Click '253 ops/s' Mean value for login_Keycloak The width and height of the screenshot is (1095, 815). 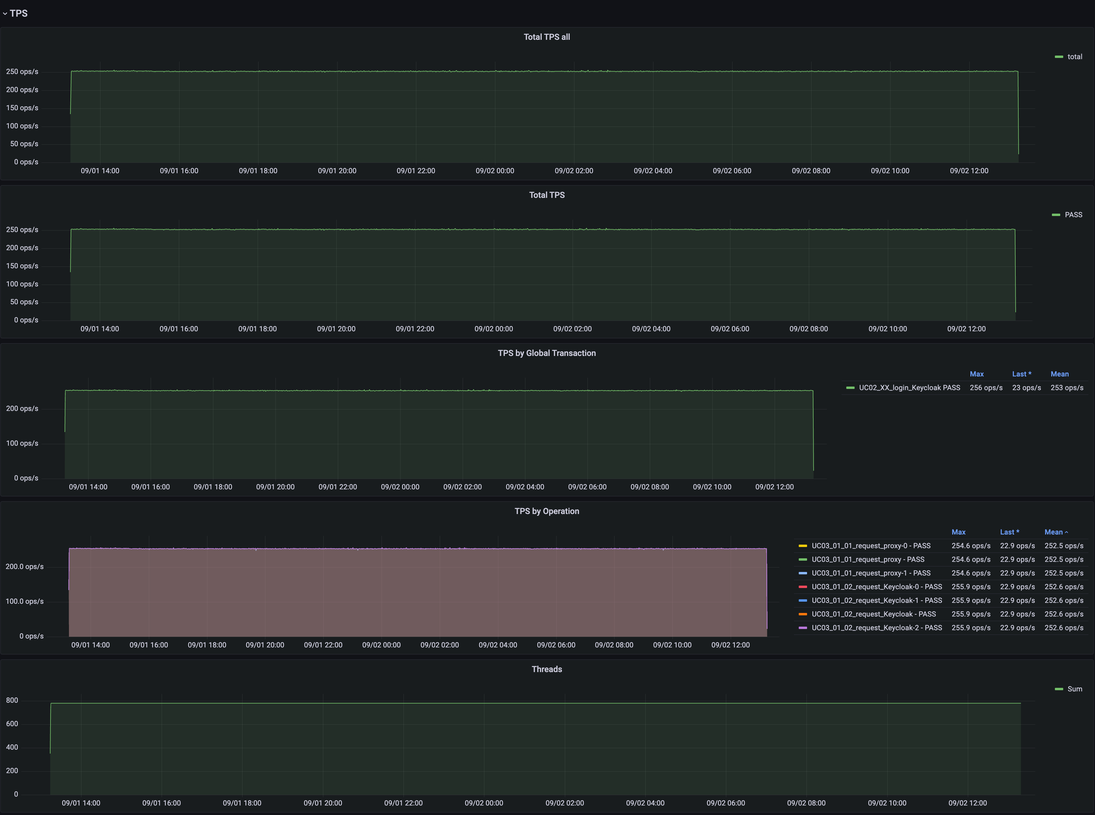(x=1067, y=388)
